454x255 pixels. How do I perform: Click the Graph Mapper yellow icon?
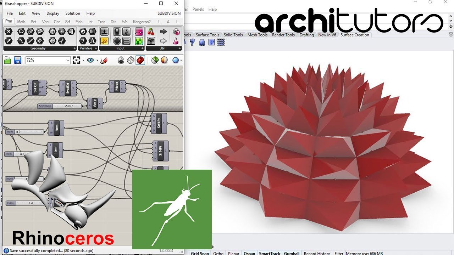[104, 41]
